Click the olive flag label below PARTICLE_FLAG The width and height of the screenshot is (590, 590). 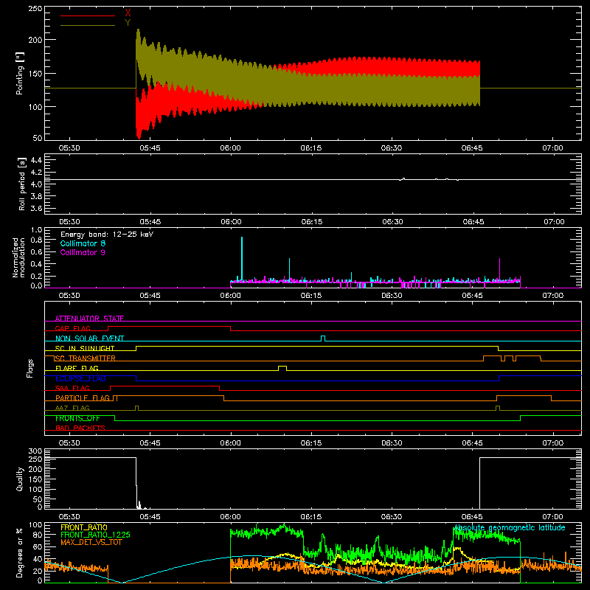tap(72, 408)
